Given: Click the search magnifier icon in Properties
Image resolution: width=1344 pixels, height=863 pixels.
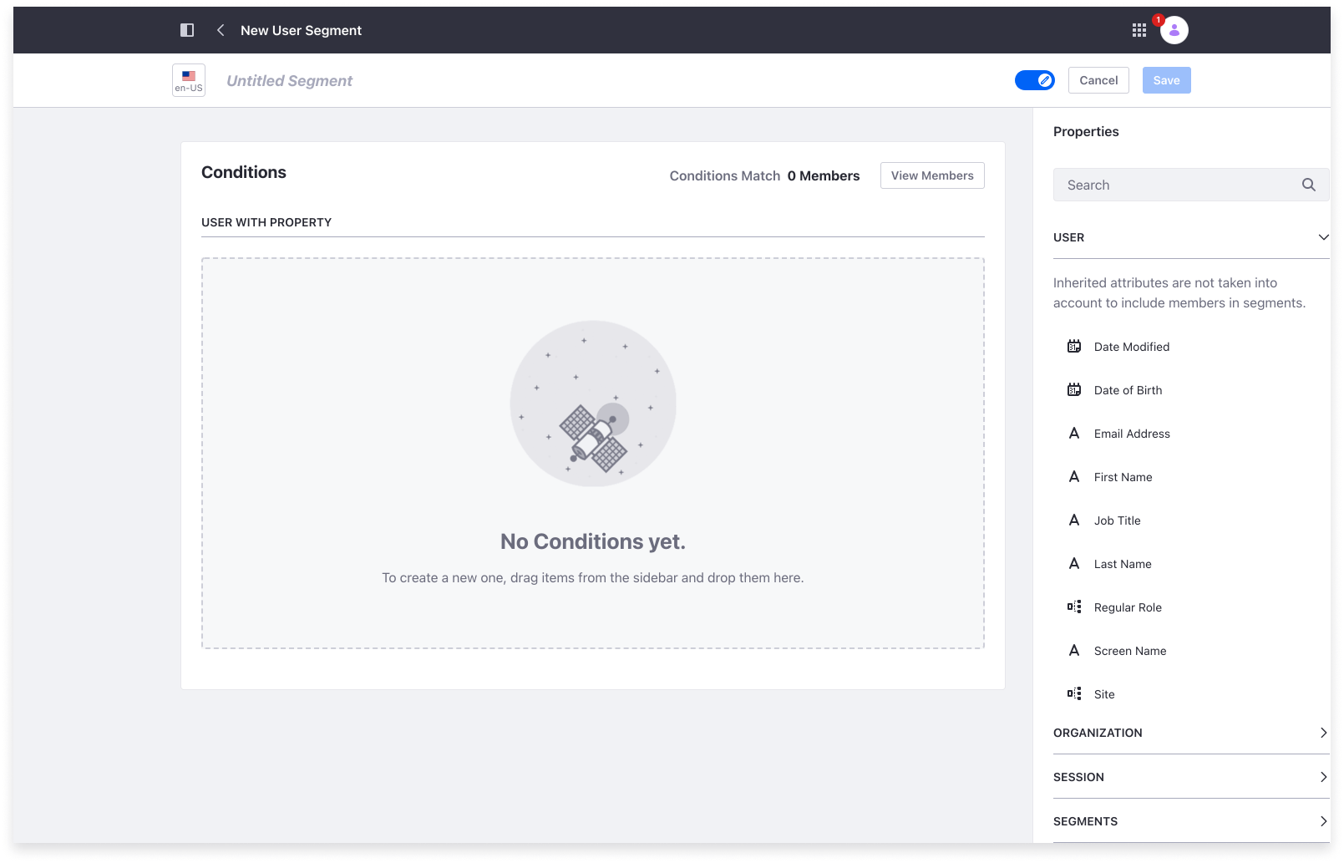Looking at the screenshot, I should 1308,185.
